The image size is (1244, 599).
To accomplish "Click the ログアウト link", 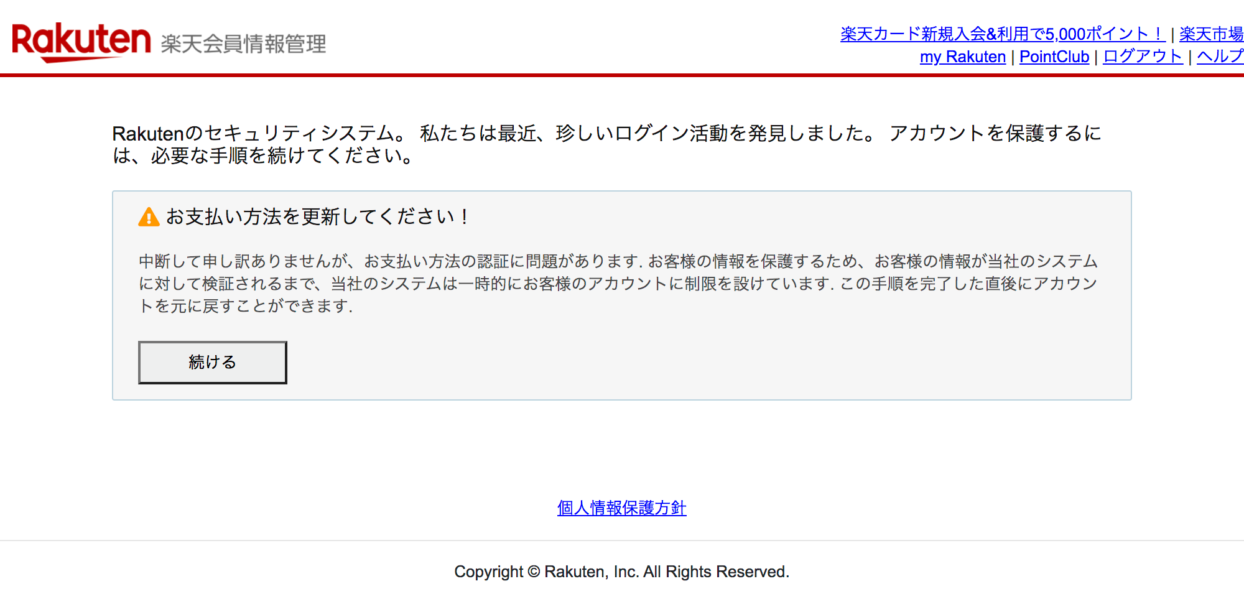I will click(1142, 57).
